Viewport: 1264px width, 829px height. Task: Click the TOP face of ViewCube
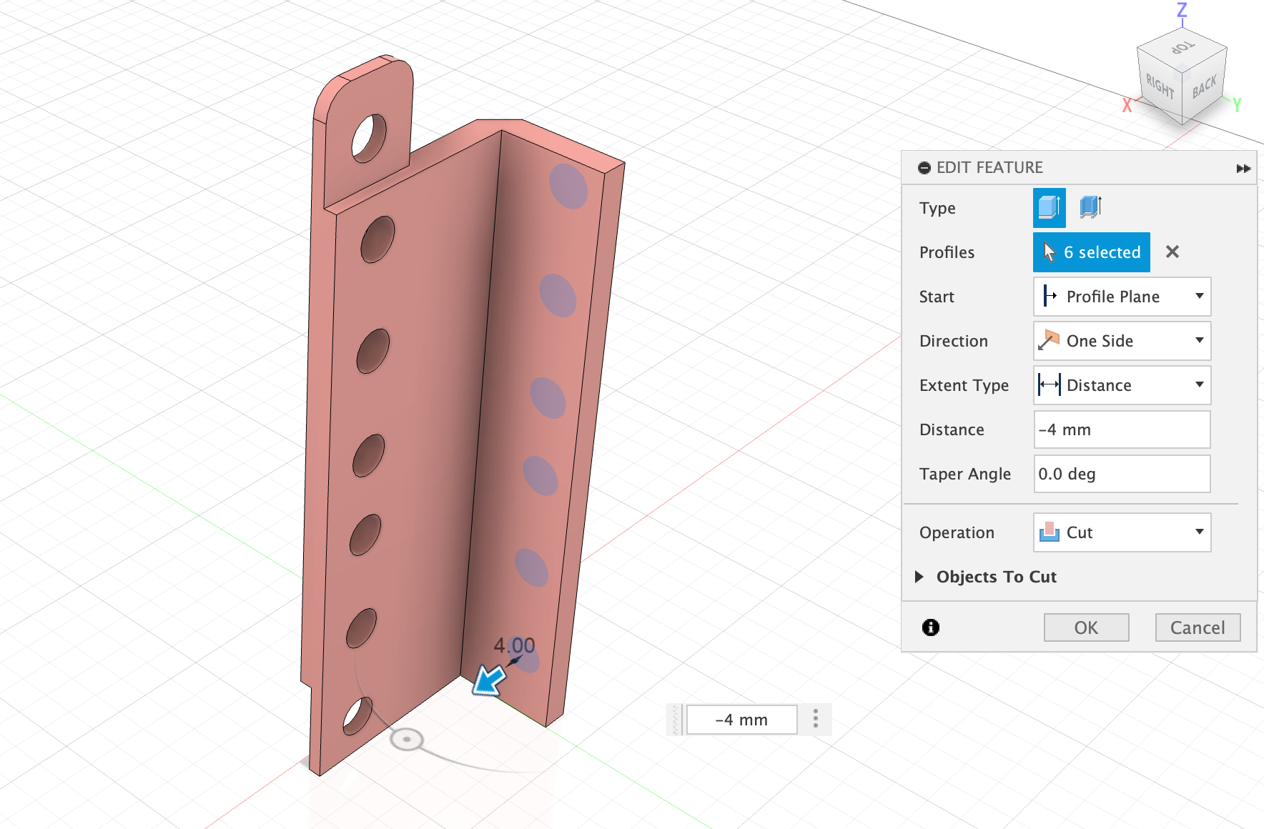pos(1182,47)
